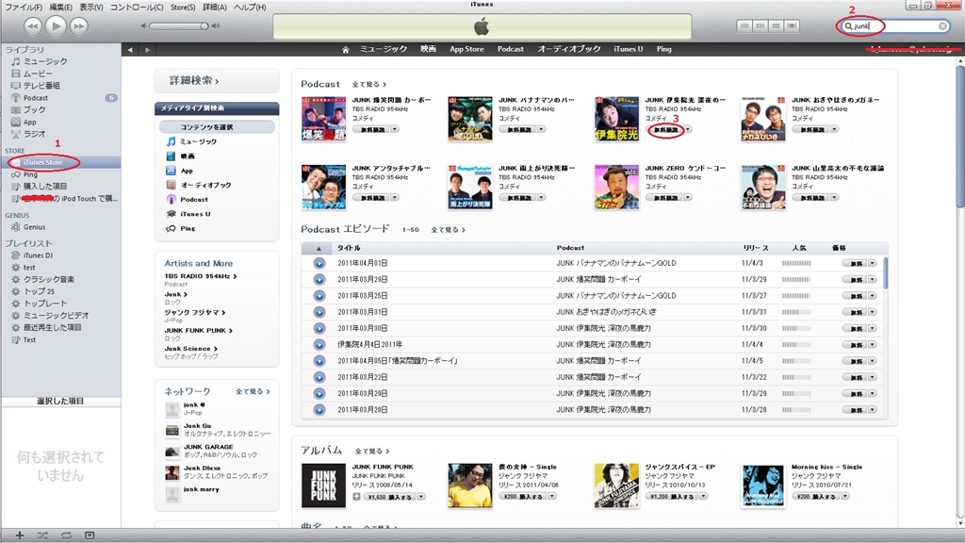Open Genius in the sidebar
This screenshot has height=543, width=965.
[x=34, y=227]
